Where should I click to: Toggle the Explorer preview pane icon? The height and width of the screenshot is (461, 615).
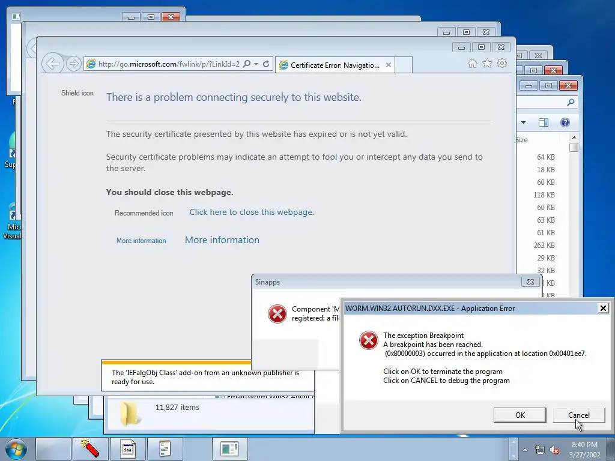coord(543,122)
